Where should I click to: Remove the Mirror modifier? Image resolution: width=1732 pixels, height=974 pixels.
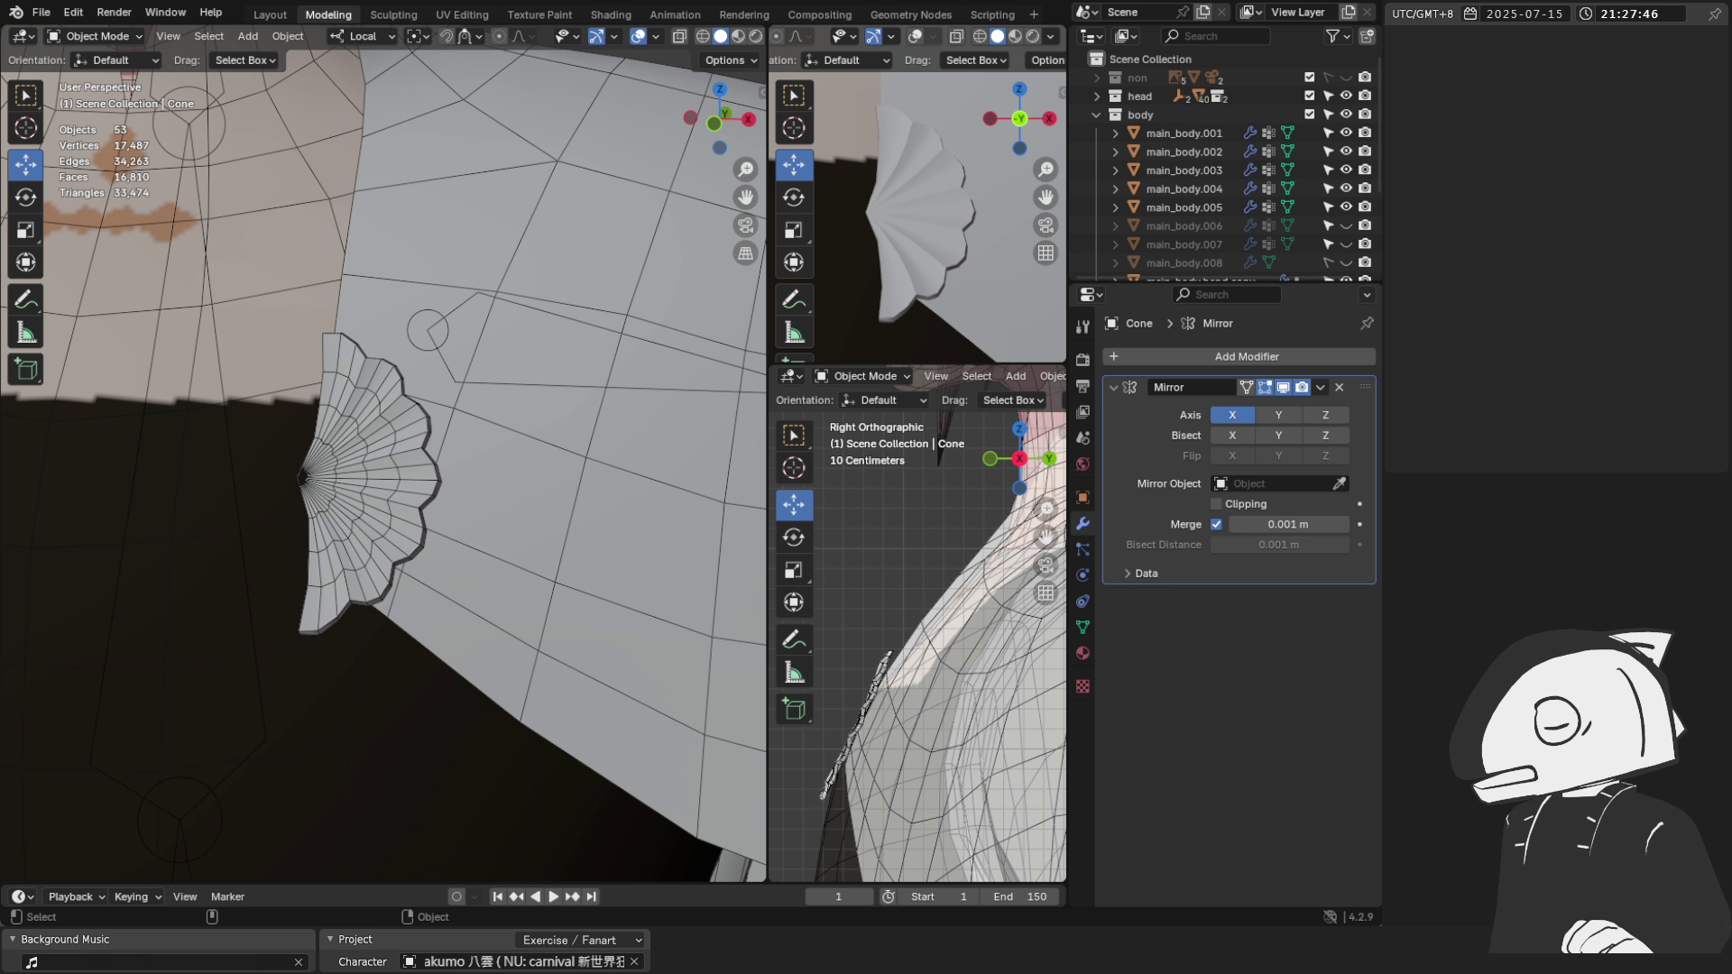[x=1340, y=387]
